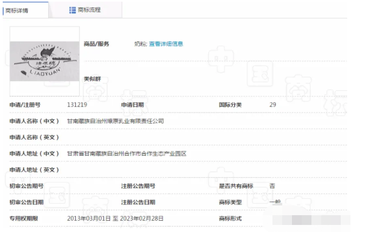Viewport: 377px width, 232px height.
Task: Click the 申请人地址（英文）label
Action: pyautogui.click(x=34, y=170)
